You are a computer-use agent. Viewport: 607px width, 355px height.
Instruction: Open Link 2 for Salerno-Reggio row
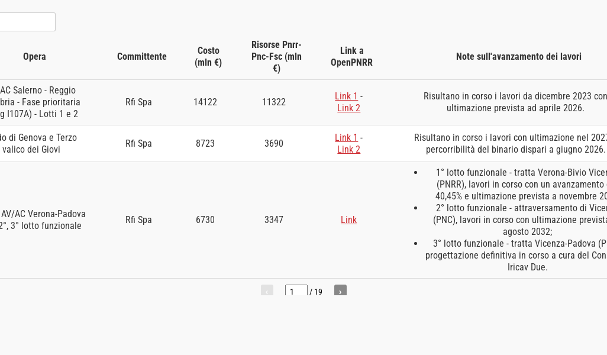point(349,108)
